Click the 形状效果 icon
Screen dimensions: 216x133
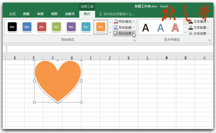[116, 33]
